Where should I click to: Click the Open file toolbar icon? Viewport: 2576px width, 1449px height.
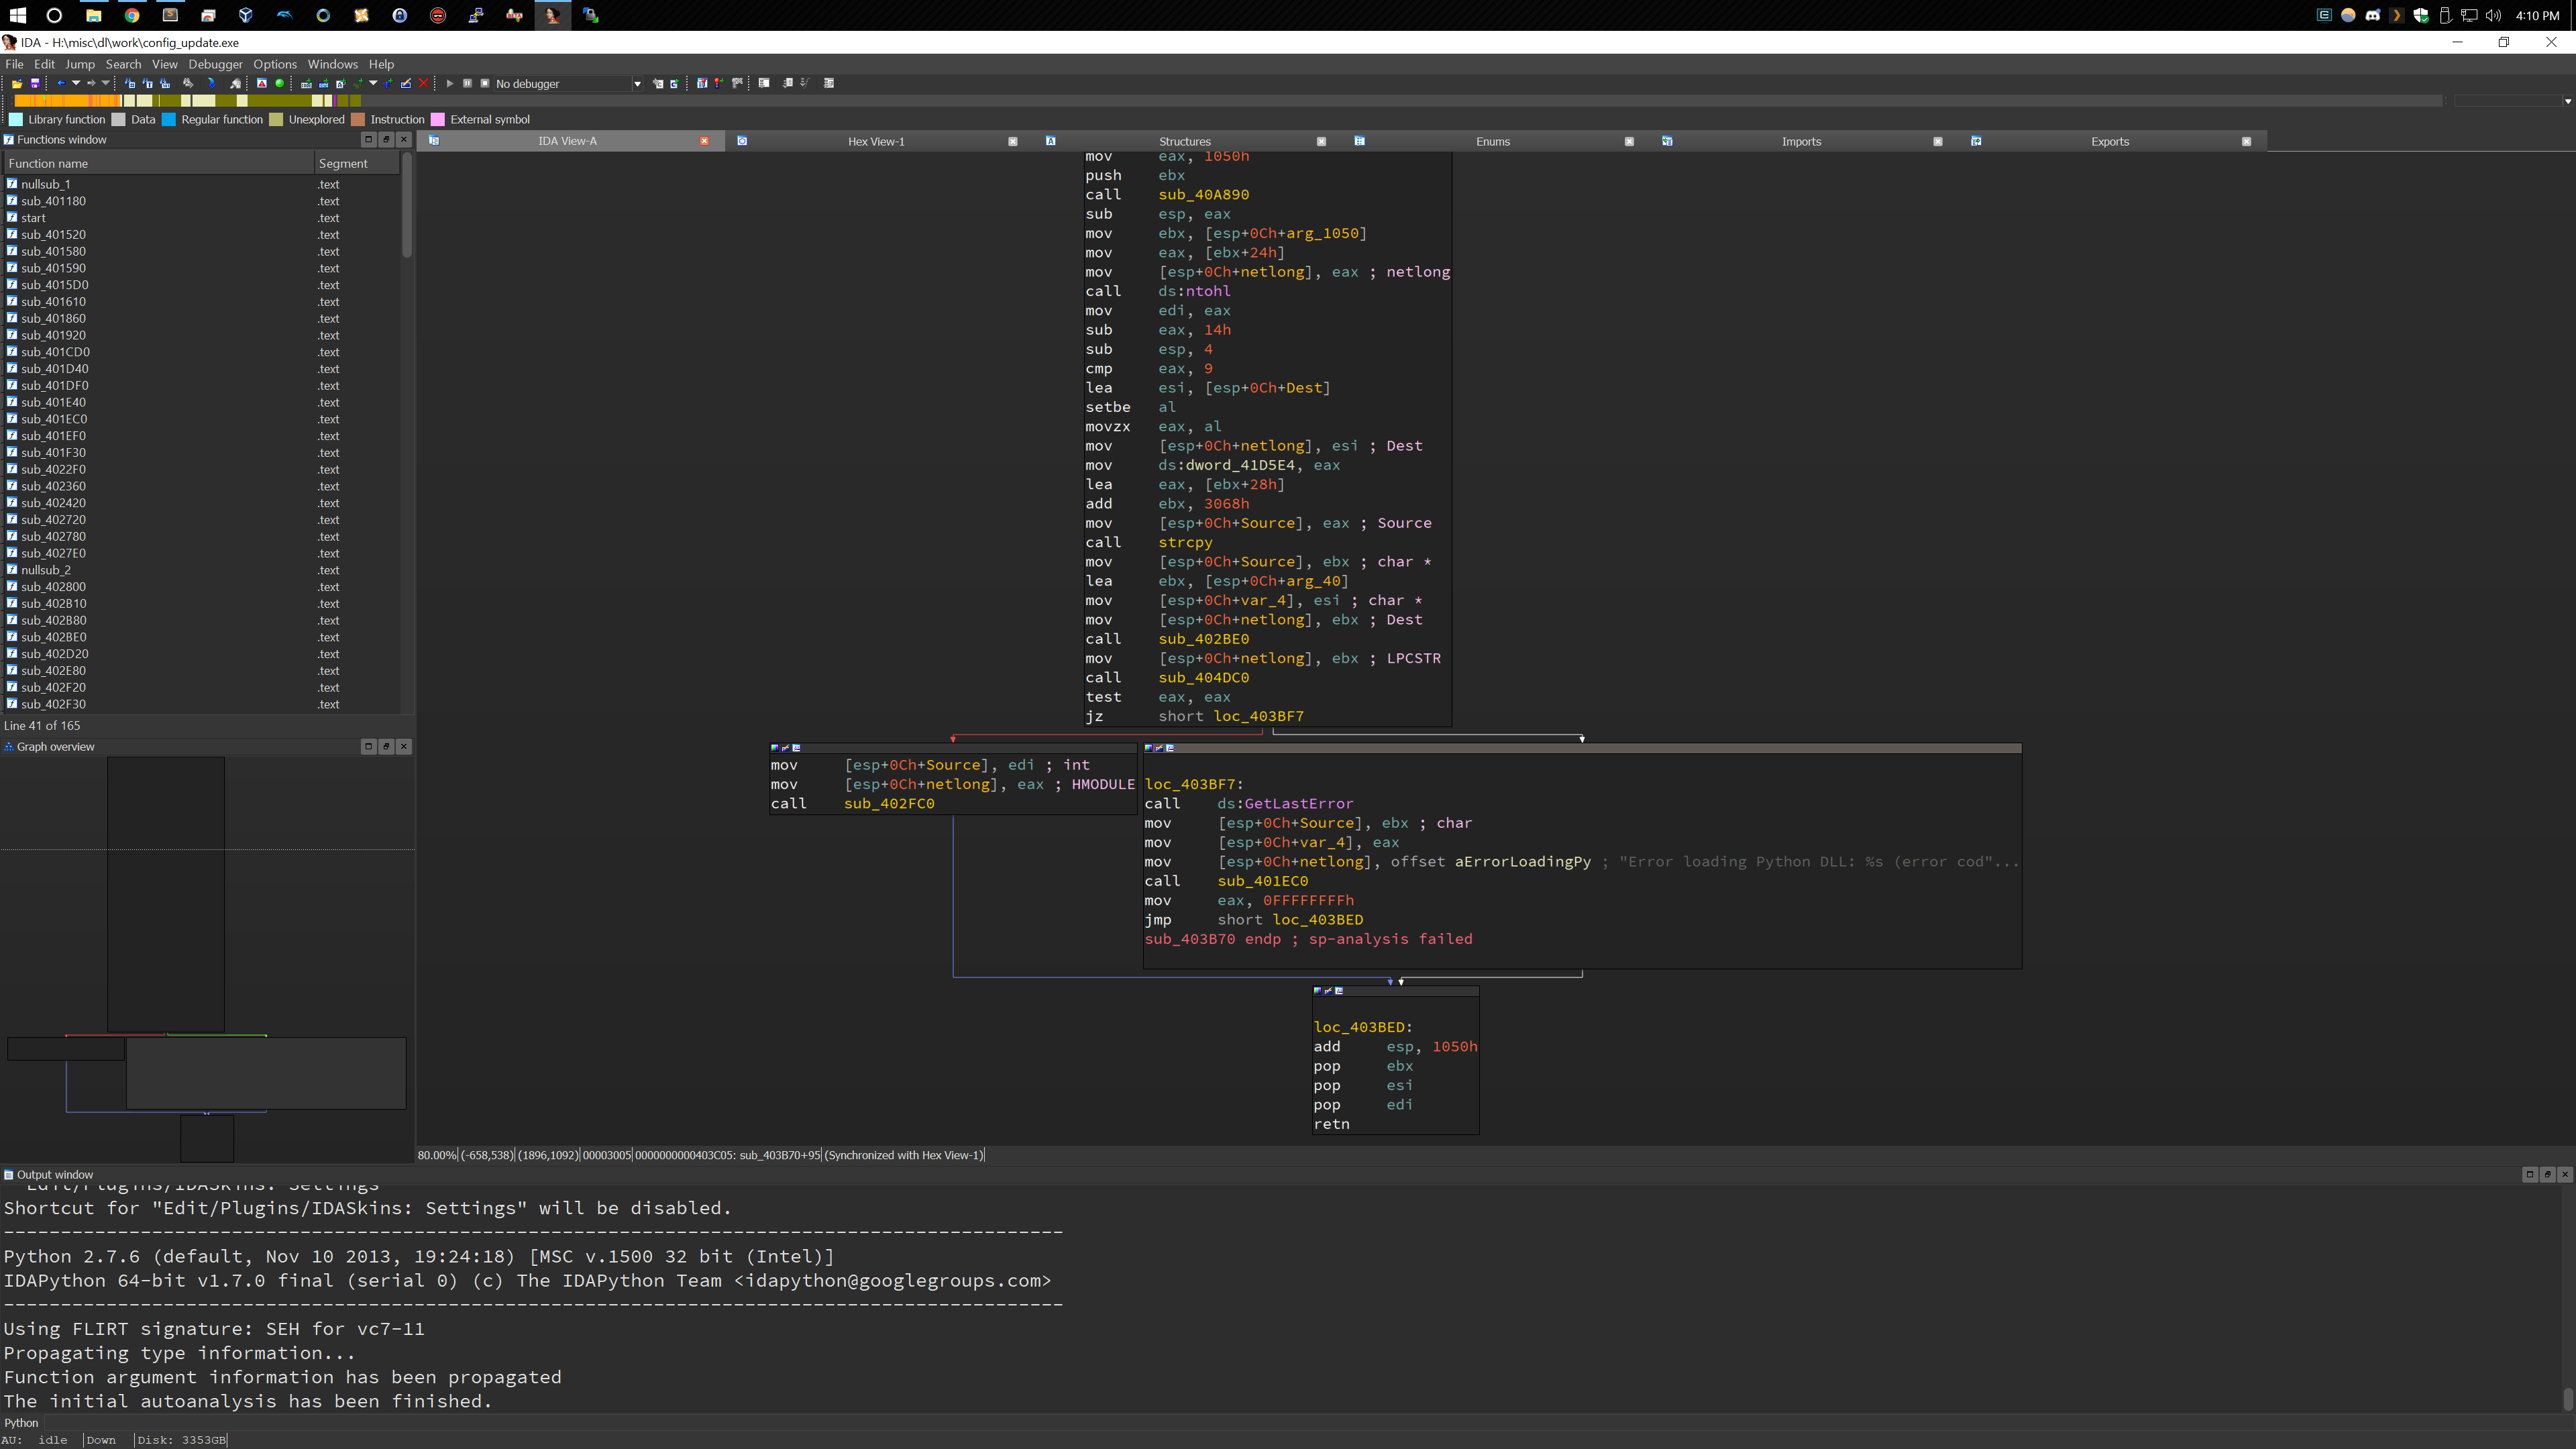click(17, 83)
